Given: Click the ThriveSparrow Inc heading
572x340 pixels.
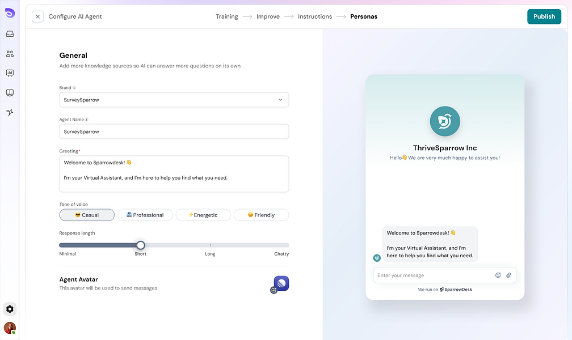Looking at the screenshot, I should coord(445,147).
